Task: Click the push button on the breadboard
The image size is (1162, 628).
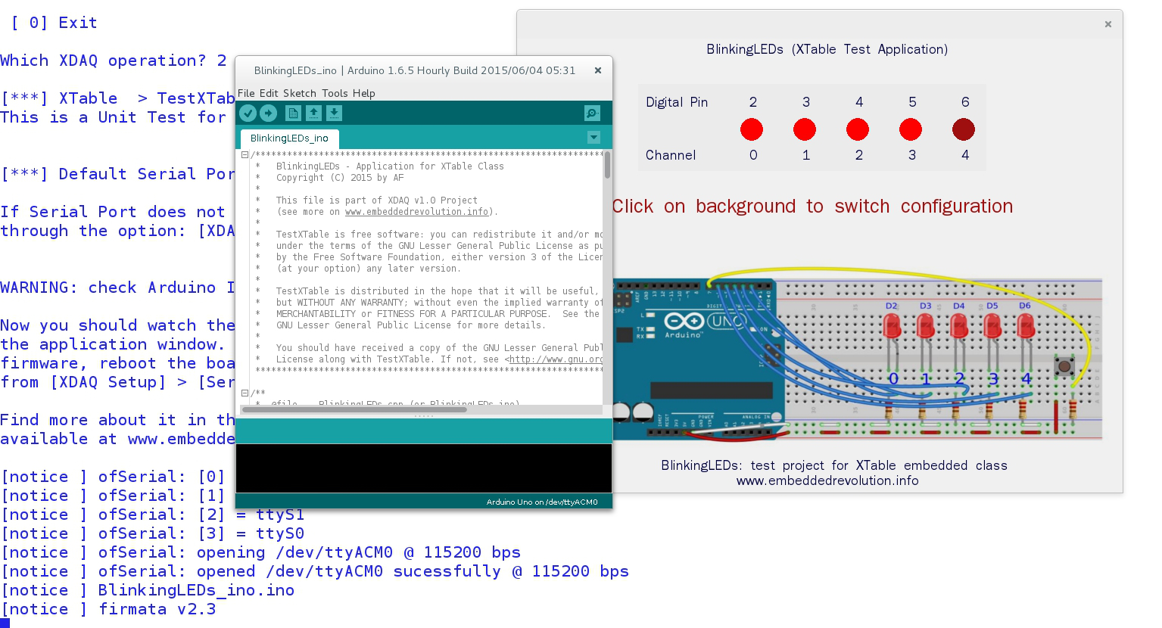Action: click(1064, 367)
